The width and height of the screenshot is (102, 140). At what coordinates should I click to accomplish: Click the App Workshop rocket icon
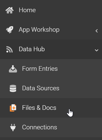tap(10, 30)
